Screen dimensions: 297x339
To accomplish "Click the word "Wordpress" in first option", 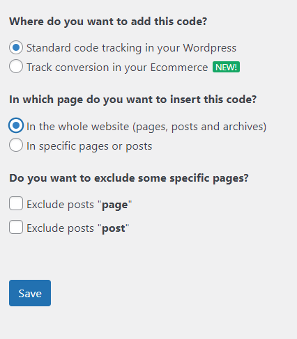I will click(x=210, y=48).
